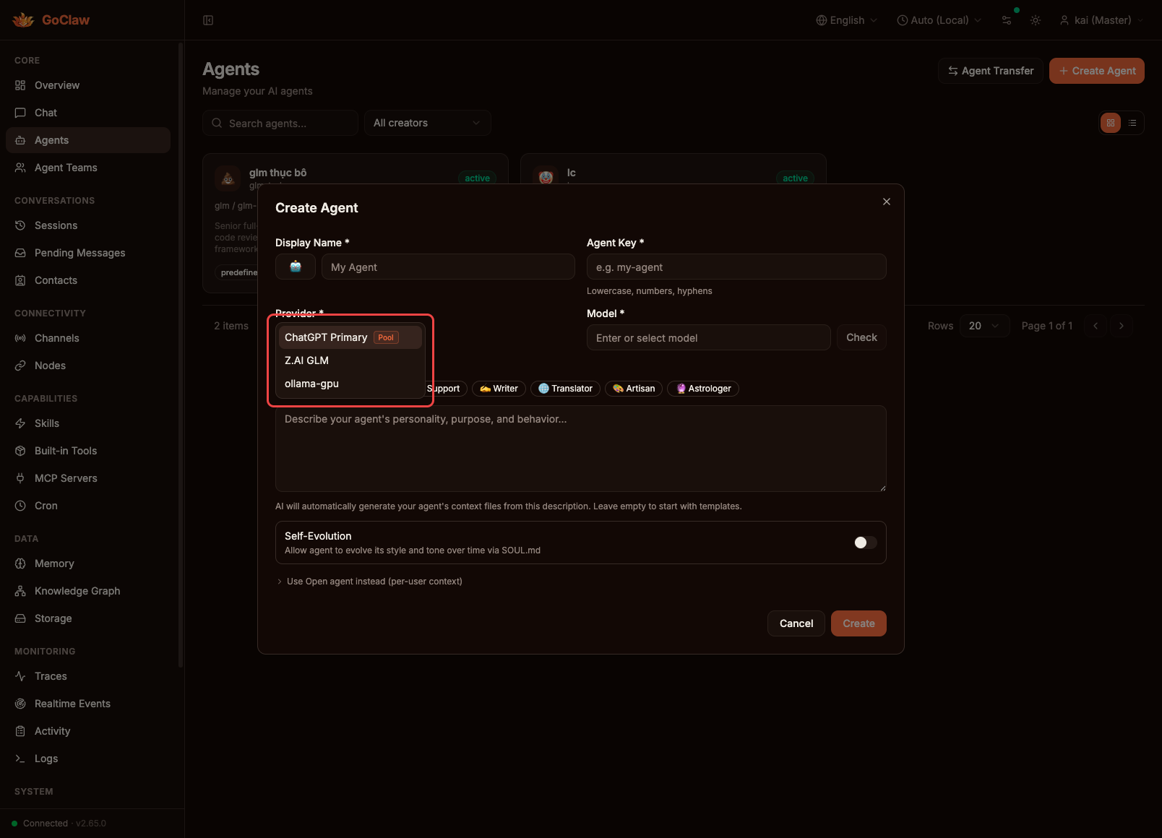The image size is (1162, 838).
Task: Click the glm thục bô agent name
Action: (x=277, y=173)
